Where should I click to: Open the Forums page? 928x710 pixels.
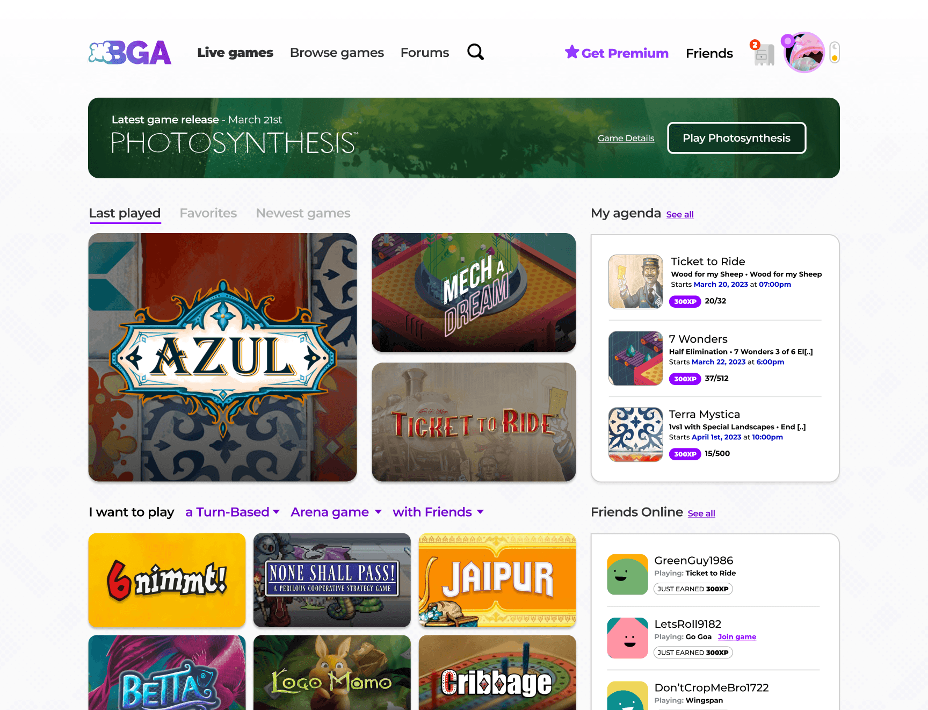click(x=425, y=53)
